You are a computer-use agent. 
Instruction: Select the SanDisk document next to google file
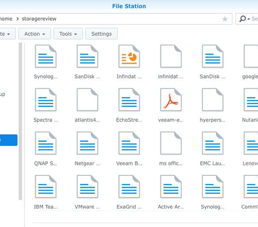(213, 56)
